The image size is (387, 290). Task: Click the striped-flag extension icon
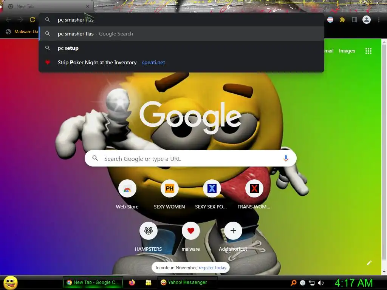[x=330, y=20]
